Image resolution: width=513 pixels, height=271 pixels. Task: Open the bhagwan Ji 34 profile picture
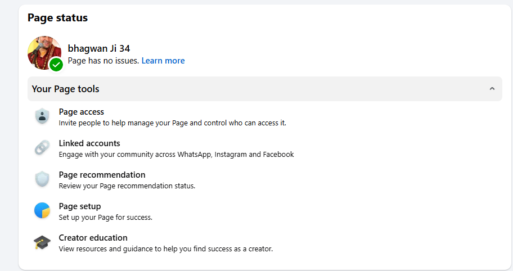point(43,52)
